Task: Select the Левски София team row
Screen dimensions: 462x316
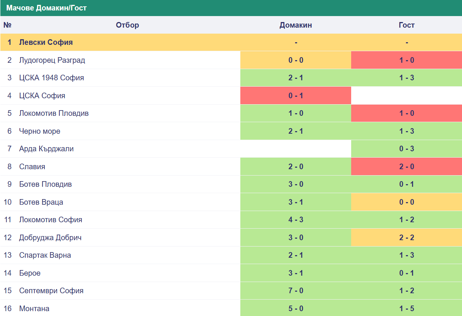Action: 231,42
